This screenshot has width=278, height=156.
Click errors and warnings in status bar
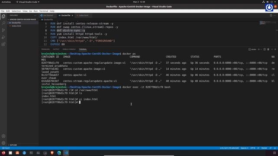[x=6, y=148]
